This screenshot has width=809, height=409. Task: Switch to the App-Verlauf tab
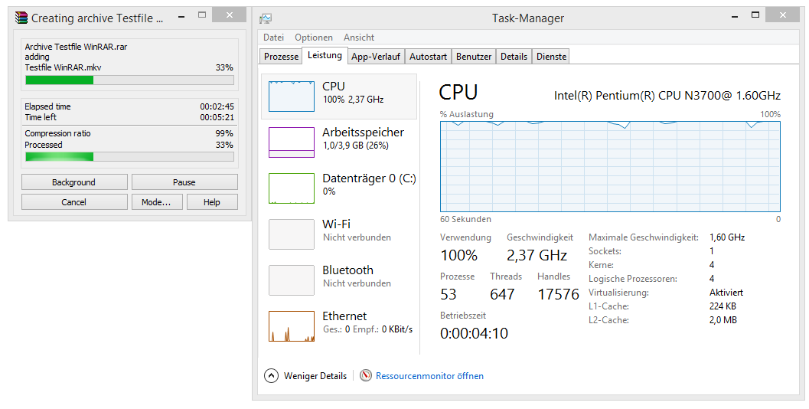pyautogui.click(x=376, y=56)
